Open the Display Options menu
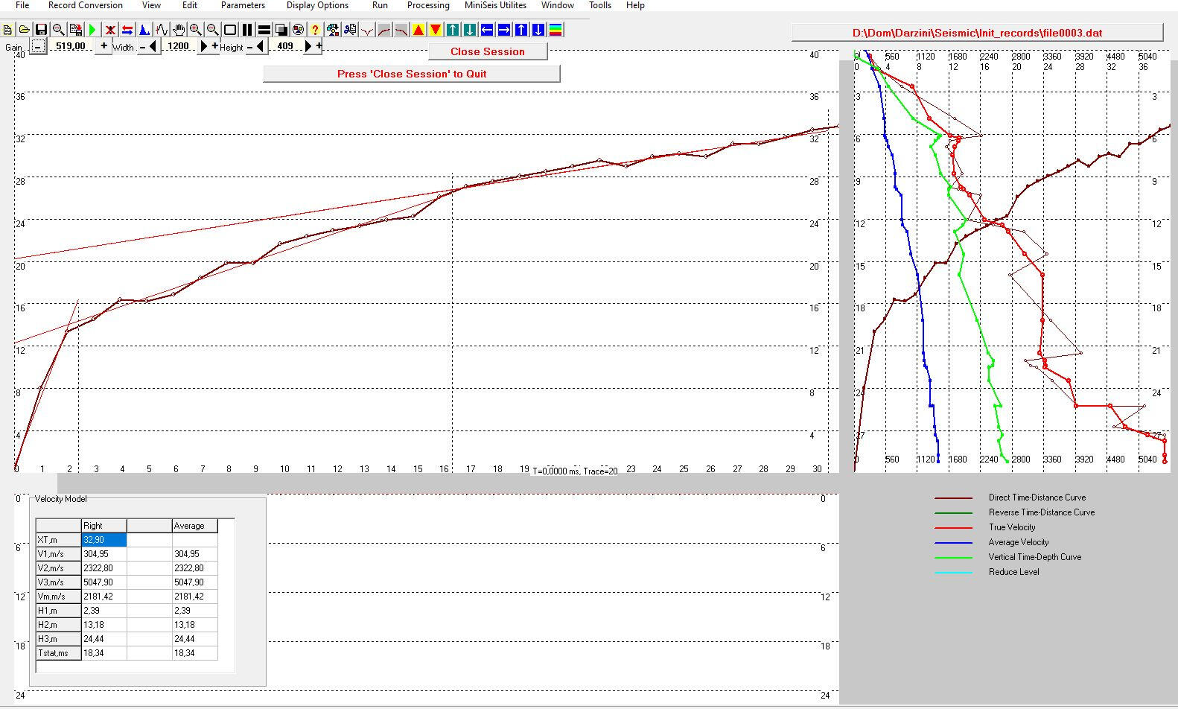The height and width of the screenshot is (709, 1178). tap(317, 5)
